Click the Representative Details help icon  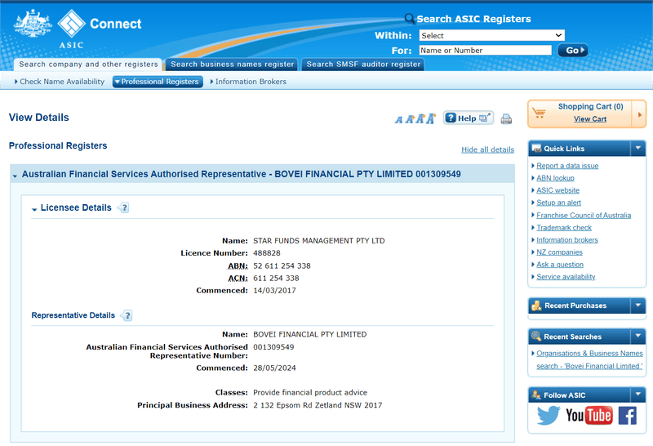[127, 316]
